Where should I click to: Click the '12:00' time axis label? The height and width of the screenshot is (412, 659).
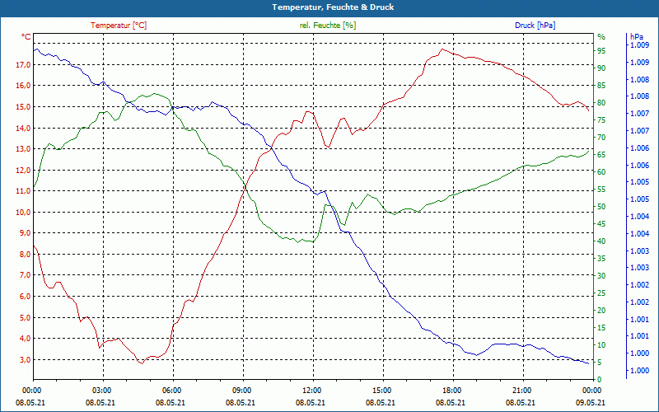coord(314,391)
